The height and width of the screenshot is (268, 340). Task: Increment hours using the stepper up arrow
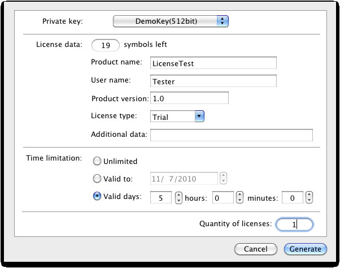239,194
